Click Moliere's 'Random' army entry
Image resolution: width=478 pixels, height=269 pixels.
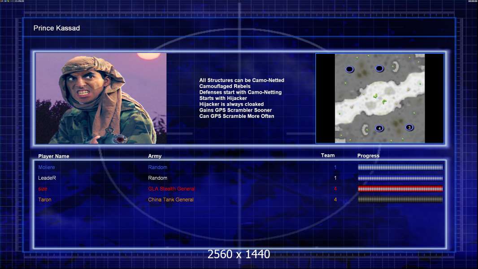click(x=157, y=167)
